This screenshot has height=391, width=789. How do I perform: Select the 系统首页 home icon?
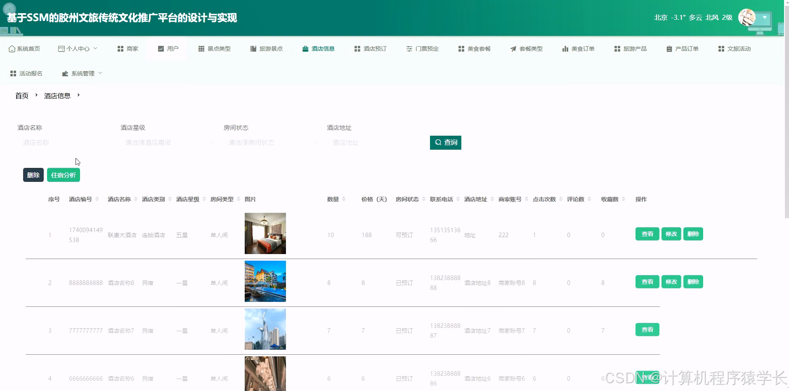(x=12, y=48)
